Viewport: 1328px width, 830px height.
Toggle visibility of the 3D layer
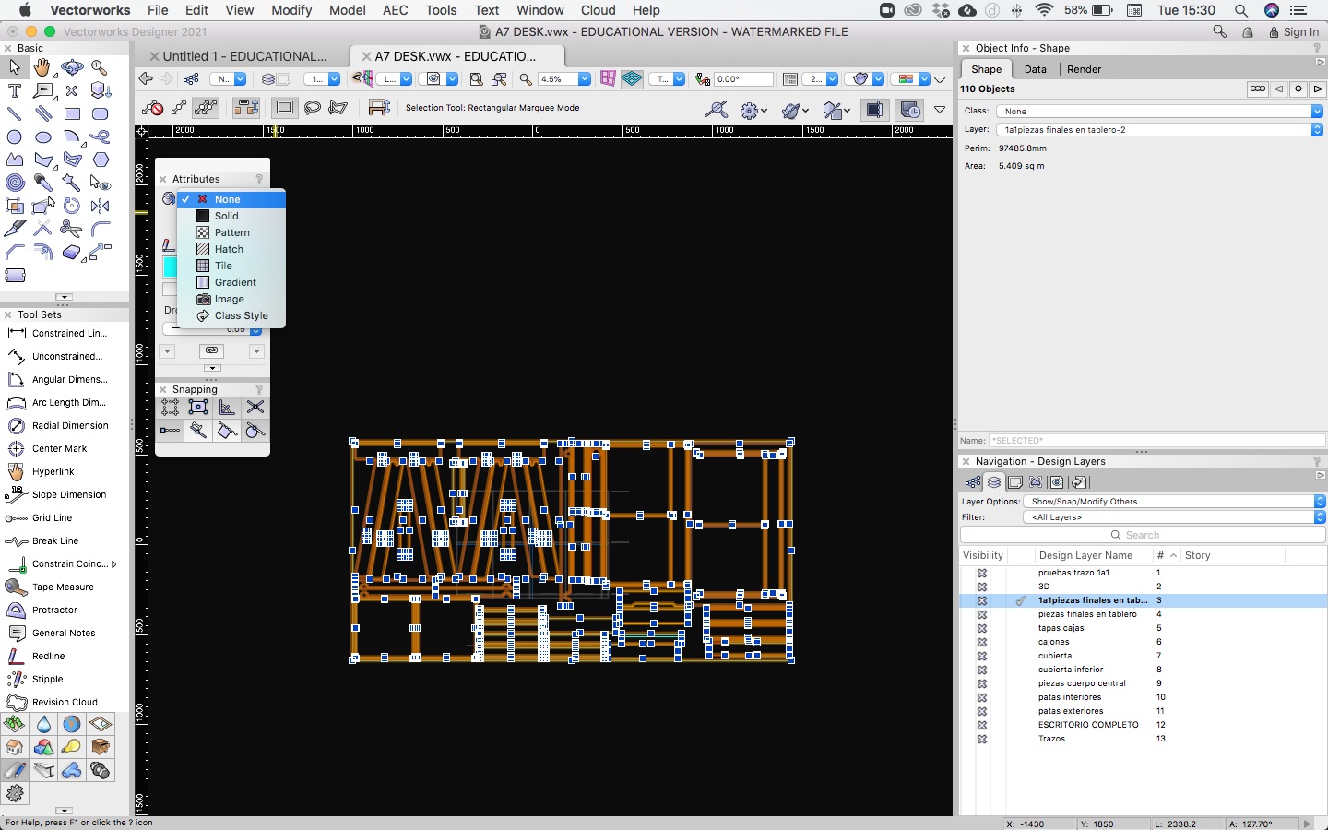pos(982,587)
